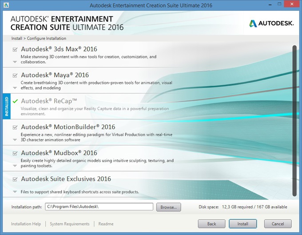Image resolution: width=302 pixels, height=235 pixels.
Task: Click the Autodesk ReCap title
Action: pyautogui.click(x=49, y=101)
